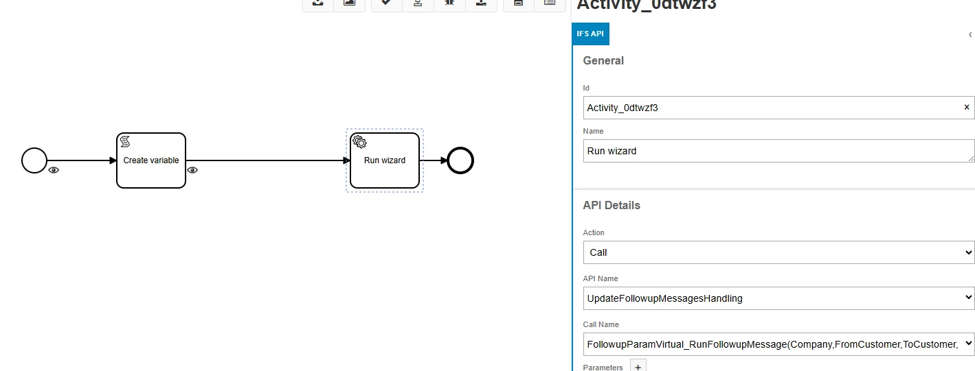
Task: Click the gear icon in Run wizard
Action: [x=359, y=142]
